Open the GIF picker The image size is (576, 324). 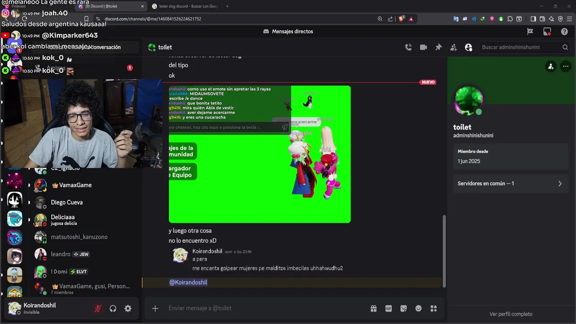[x=388, y=308]
